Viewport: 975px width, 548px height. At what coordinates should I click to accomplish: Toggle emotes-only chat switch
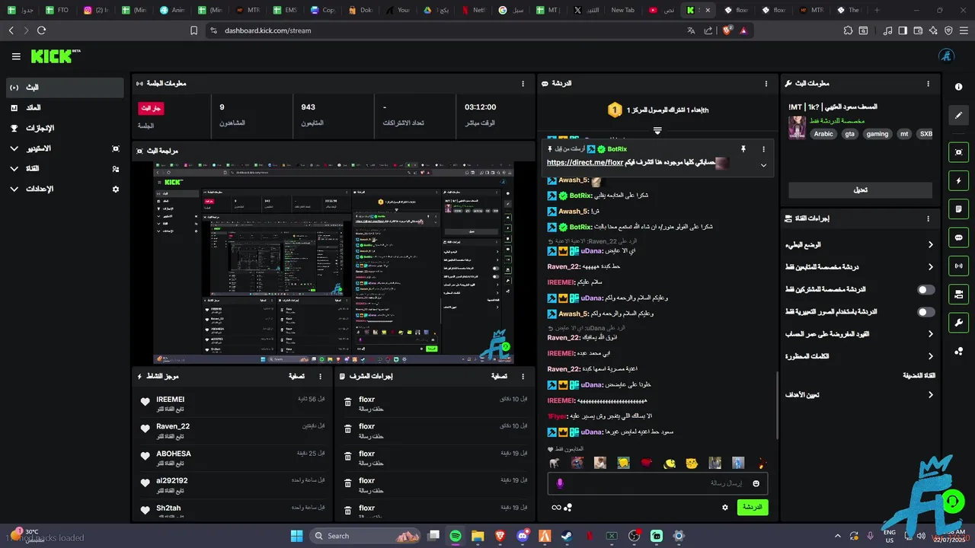[925, 312]
